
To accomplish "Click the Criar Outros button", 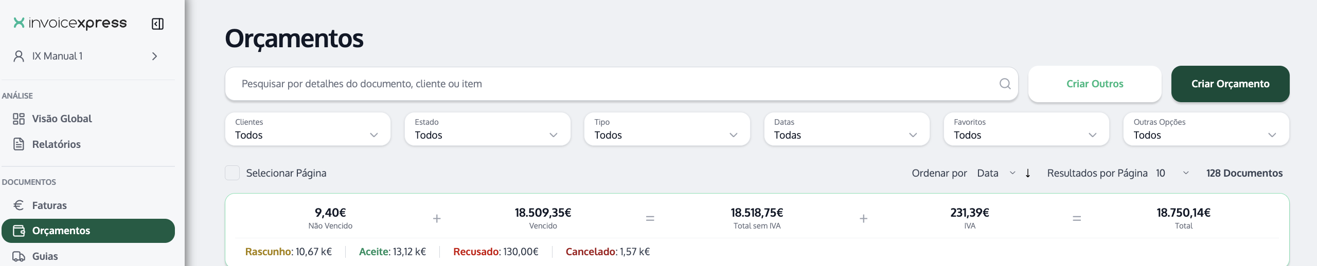I will [x=1095, y=84].
